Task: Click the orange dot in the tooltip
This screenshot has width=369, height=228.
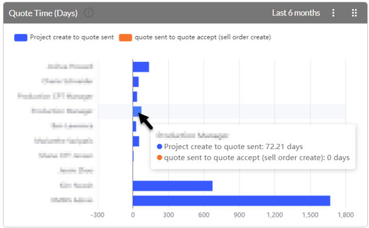Action: click(160, 158)
